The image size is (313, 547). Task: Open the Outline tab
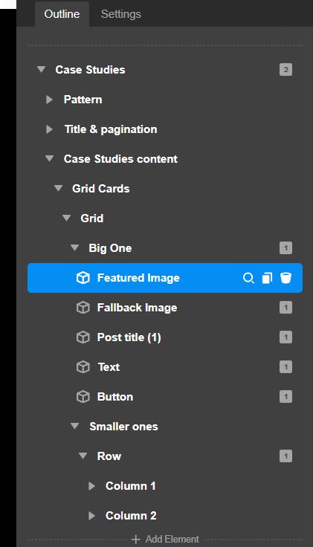(62, 14)
